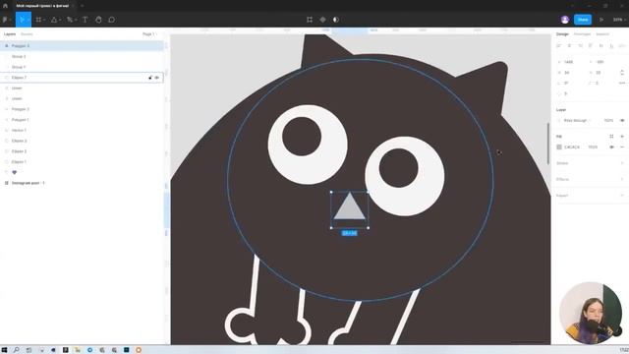The height and width of the screenshot is (354, 629).
Task: Switch to the Prototype tab
Action: click(582, 34)
